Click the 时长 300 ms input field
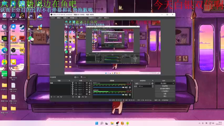This screenshot has height=126, width=224. (x=144, y=86)
